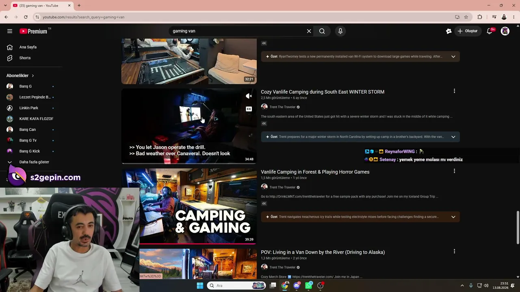Open more options for Alaska van video

pyautogui.click(x=454, y=251)
